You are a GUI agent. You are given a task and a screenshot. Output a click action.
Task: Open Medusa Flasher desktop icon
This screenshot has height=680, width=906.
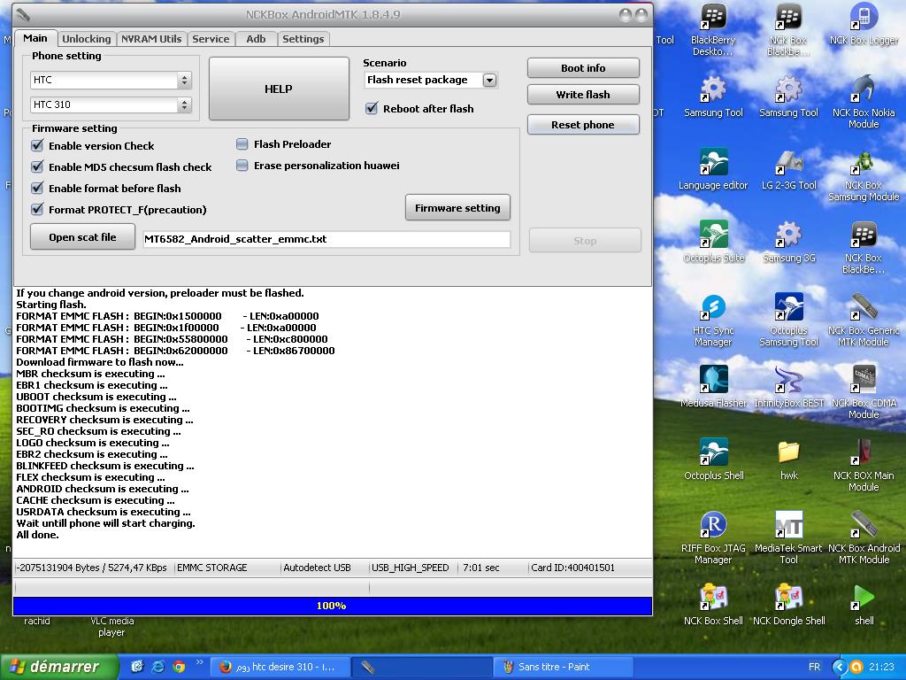point(713,386)
